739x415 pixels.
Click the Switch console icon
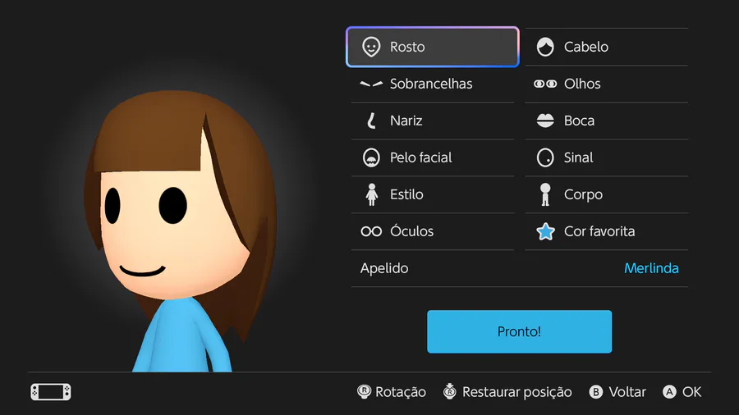(x=51, y=392)
